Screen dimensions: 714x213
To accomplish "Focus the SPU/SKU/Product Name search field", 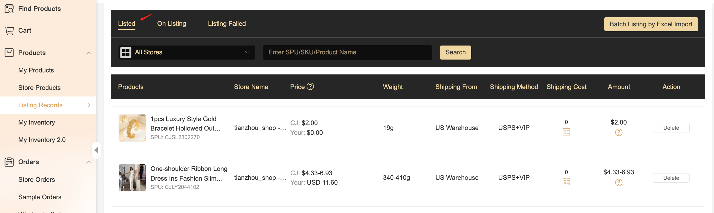I will click(347, 52).
